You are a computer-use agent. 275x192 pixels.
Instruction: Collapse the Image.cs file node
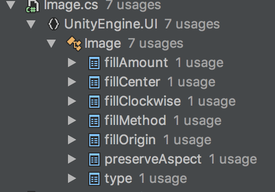pos(11,5)
